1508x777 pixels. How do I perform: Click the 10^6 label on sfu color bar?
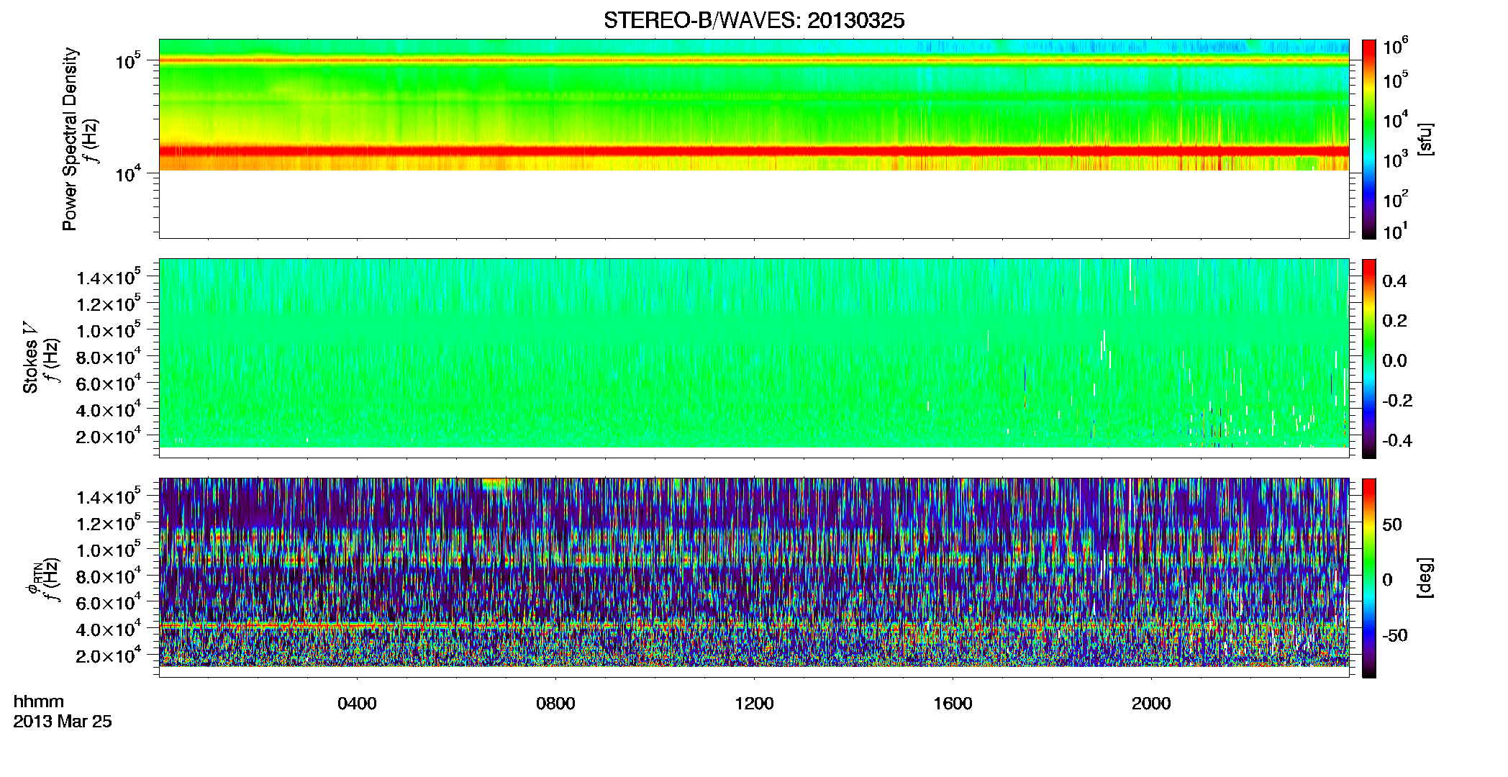click(x=1394, y=47)
